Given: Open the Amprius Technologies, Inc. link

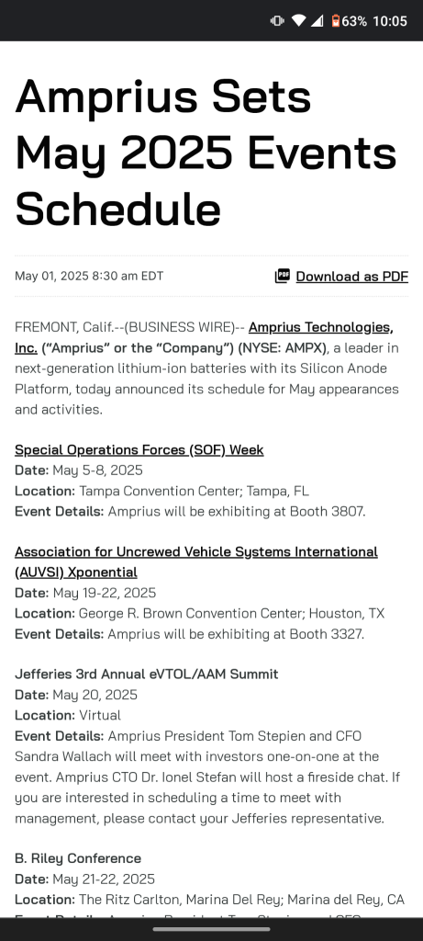Looking at the screenshot, I should click(x=204, y=337).
